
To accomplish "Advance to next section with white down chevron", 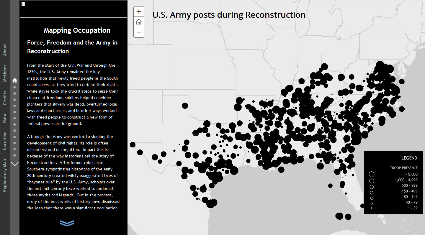I will [x=15, y=164].
